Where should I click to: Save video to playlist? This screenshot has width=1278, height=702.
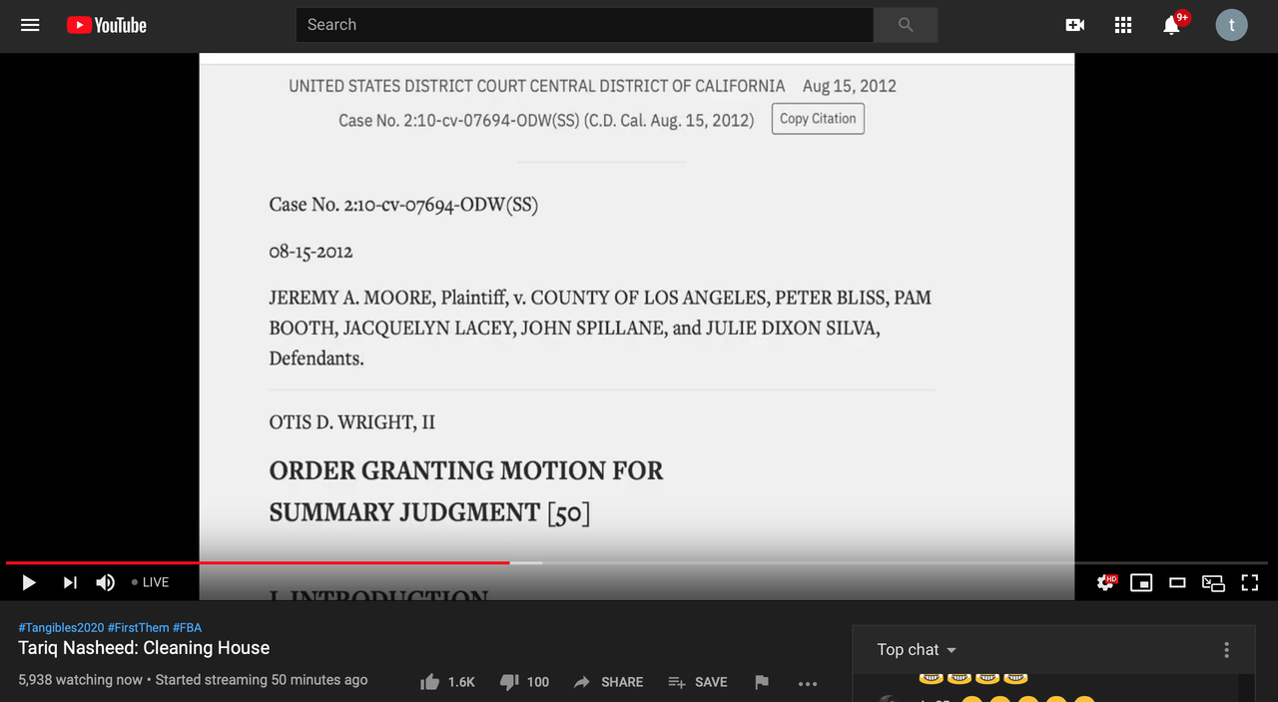(x=697, y=682)
